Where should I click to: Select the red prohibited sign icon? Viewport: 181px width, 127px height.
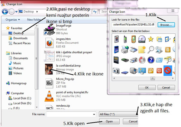coord(168,71)
